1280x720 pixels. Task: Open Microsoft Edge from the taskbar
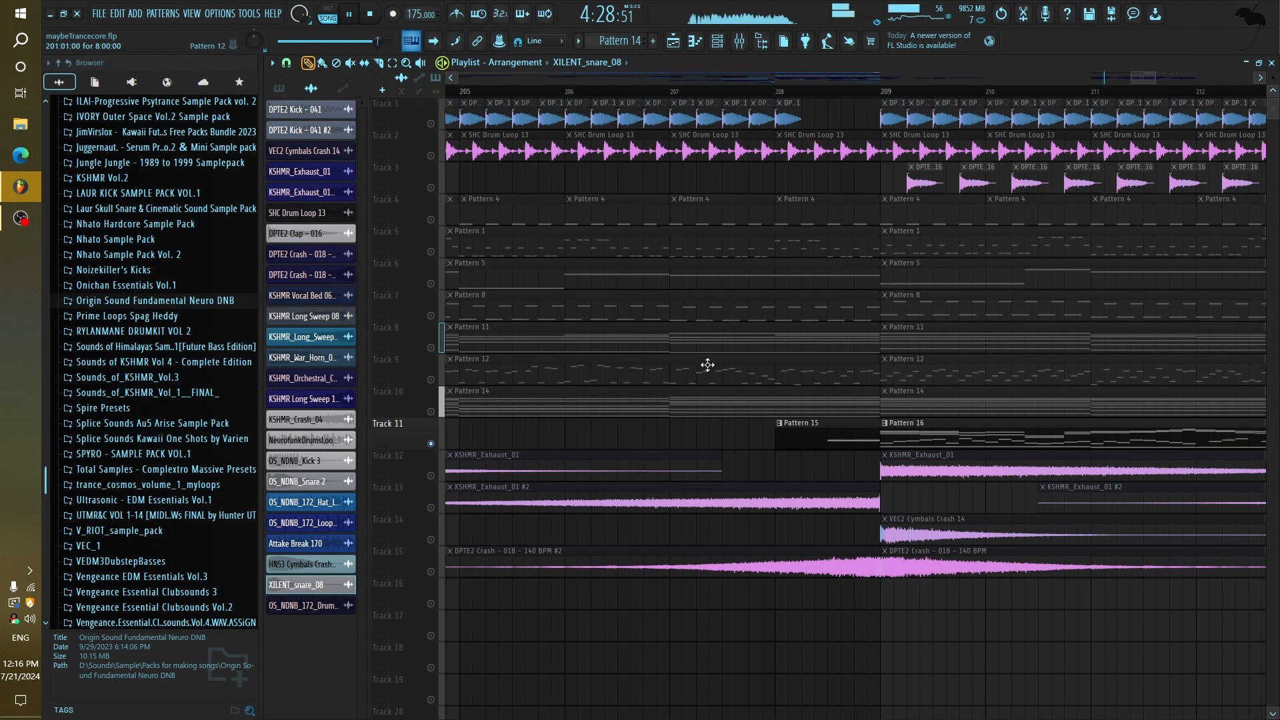(x=20, y=155)
